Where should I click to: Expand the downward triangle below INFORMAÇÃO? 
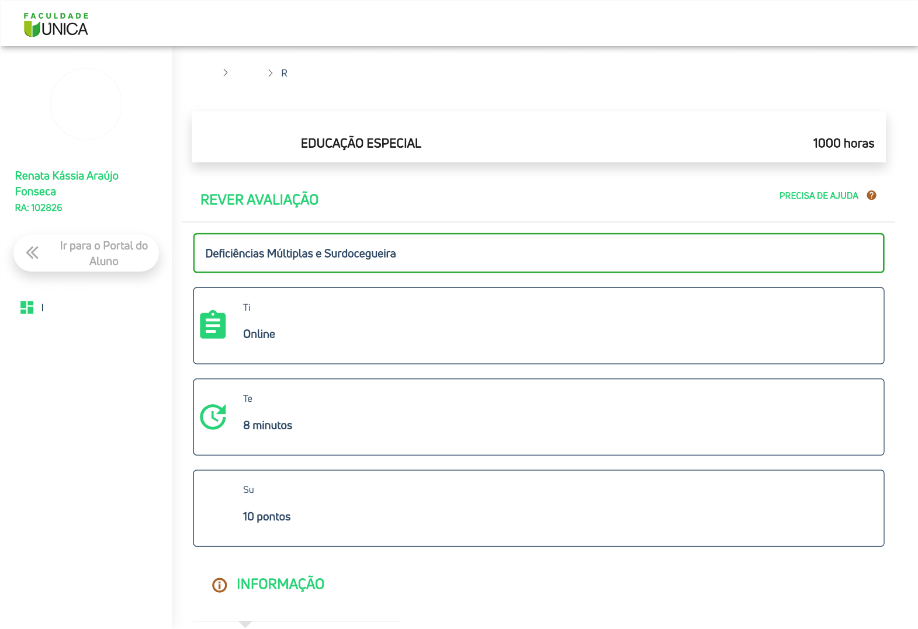[245, 624]
